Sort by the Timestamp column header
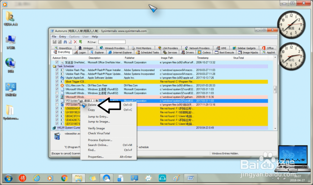 213,58
